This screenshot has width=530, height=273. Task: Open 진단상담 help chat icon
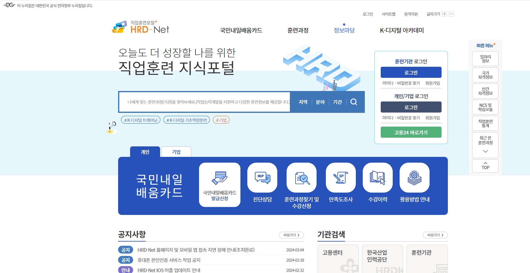coord(262,178)
